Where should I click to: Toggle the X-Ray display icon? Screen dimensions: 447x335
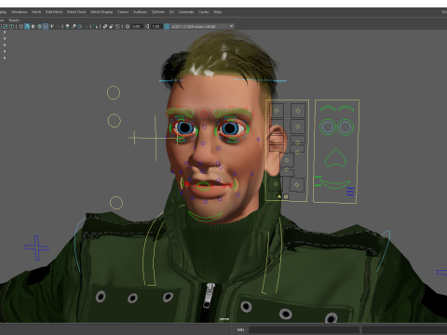(x=105, y=26)
